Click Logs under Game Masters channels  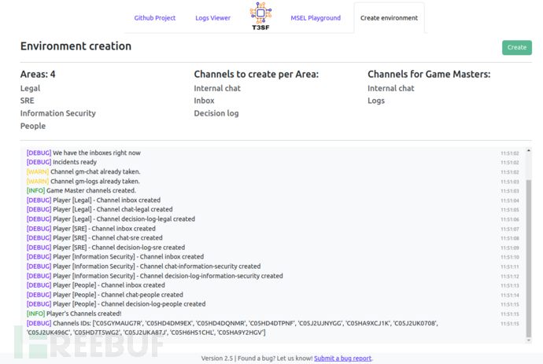[376, 101]
